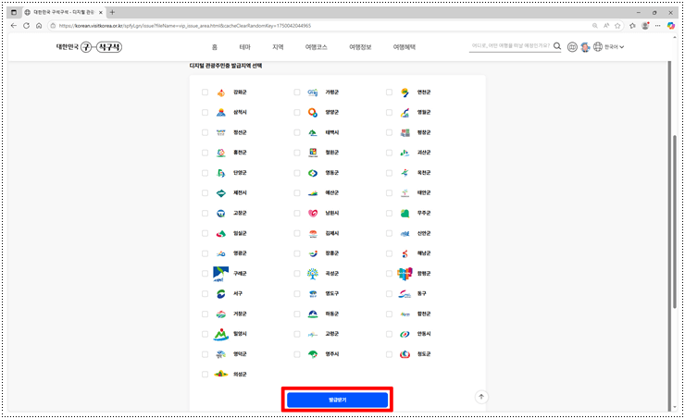Viewport: 685px width, 419px height.
Task: Click the 연천군 region logo
Action: pyautogui.click(x=405, y=92)
